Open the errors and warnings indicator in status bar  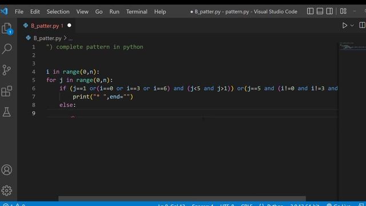tap(14, 205)
